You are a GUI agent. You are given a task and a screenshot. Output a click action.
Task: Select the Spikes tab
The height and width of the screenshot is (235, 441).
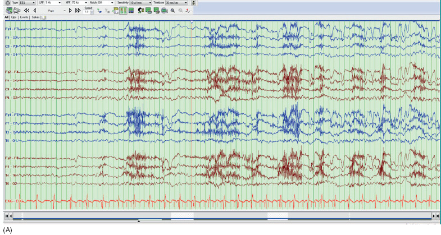35,17
